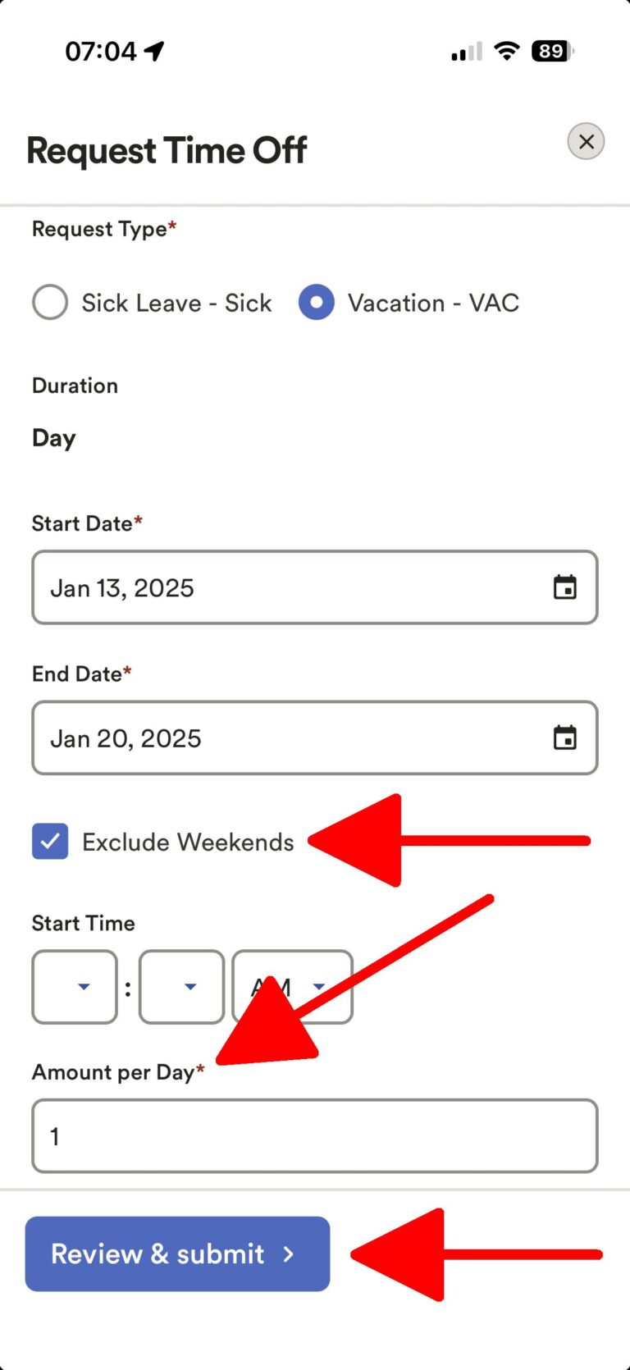Image resolution: width=630 pixels, height=1370 pixels.
Task: Open the Start Time minutes dropdown
Action: [x=181, y=987]
